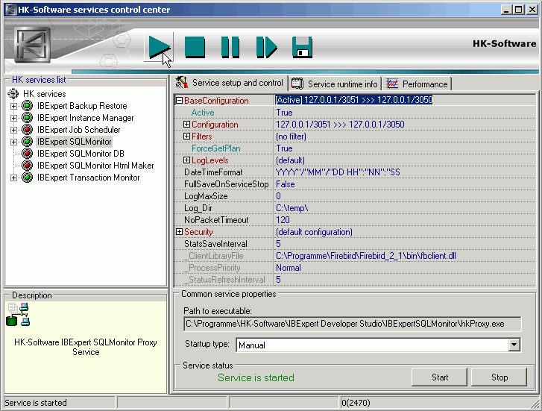Screen dimensions: 542x411
Task: Pause service using the pause toolbar icon
Action: (230, 47)
